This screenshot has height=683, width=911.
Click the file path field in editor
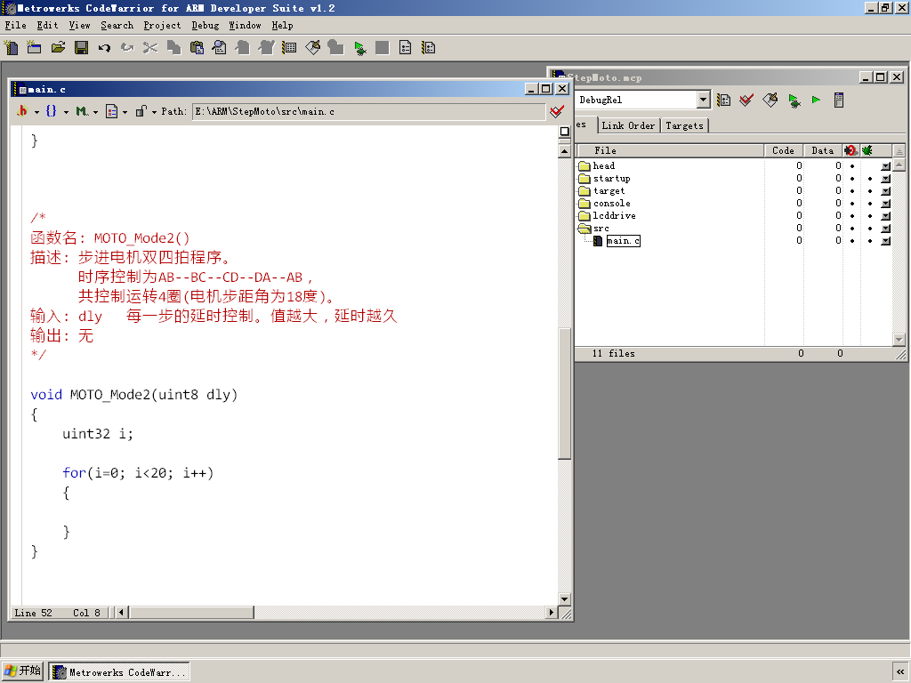click(x=368, y=111)
